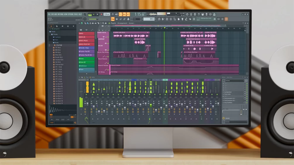Open the PATTERNS menu
294x165 pixels.
tap(60, 14)
